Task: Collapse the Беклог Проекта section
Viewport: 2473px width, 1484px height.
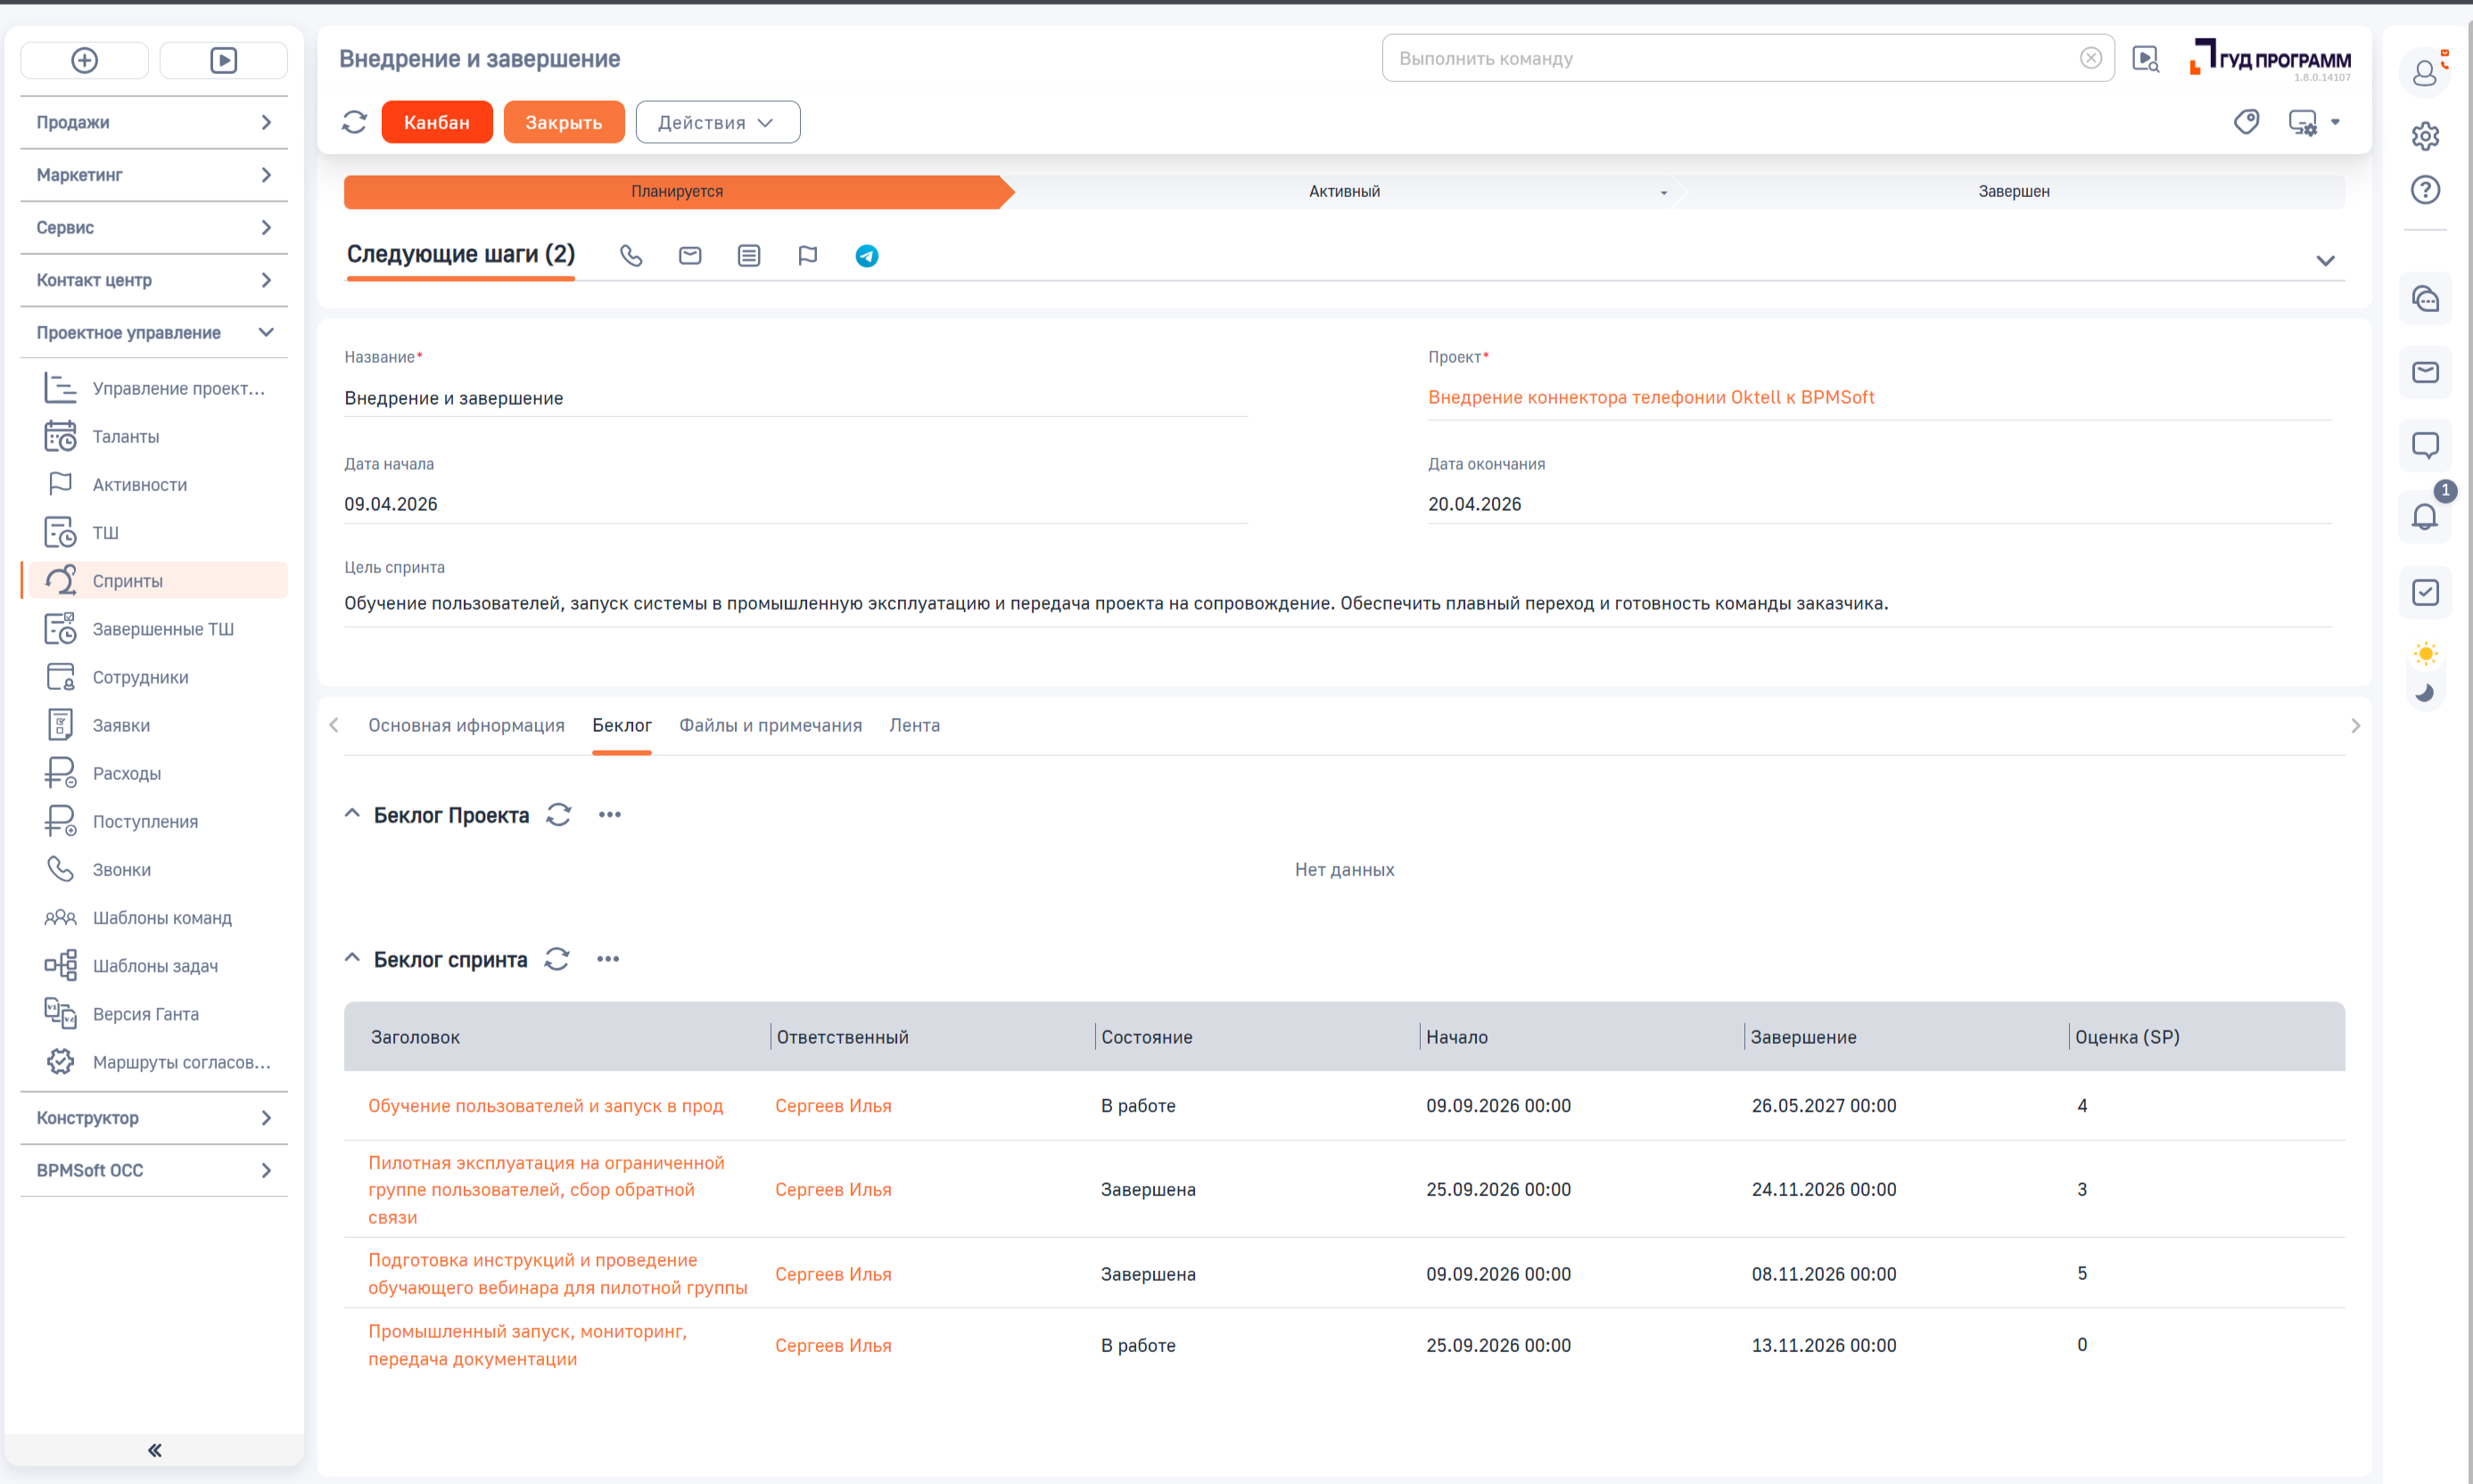Action: tap(352, 814)
